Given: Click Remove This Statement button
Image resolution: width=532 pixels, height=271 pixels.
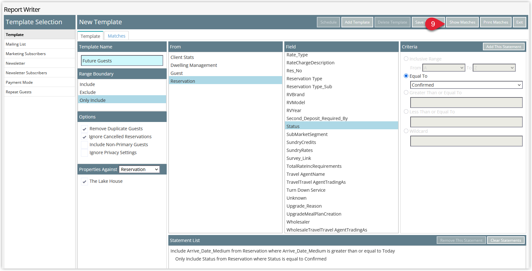Looking at the screenshot, I should tap(461, 240).
